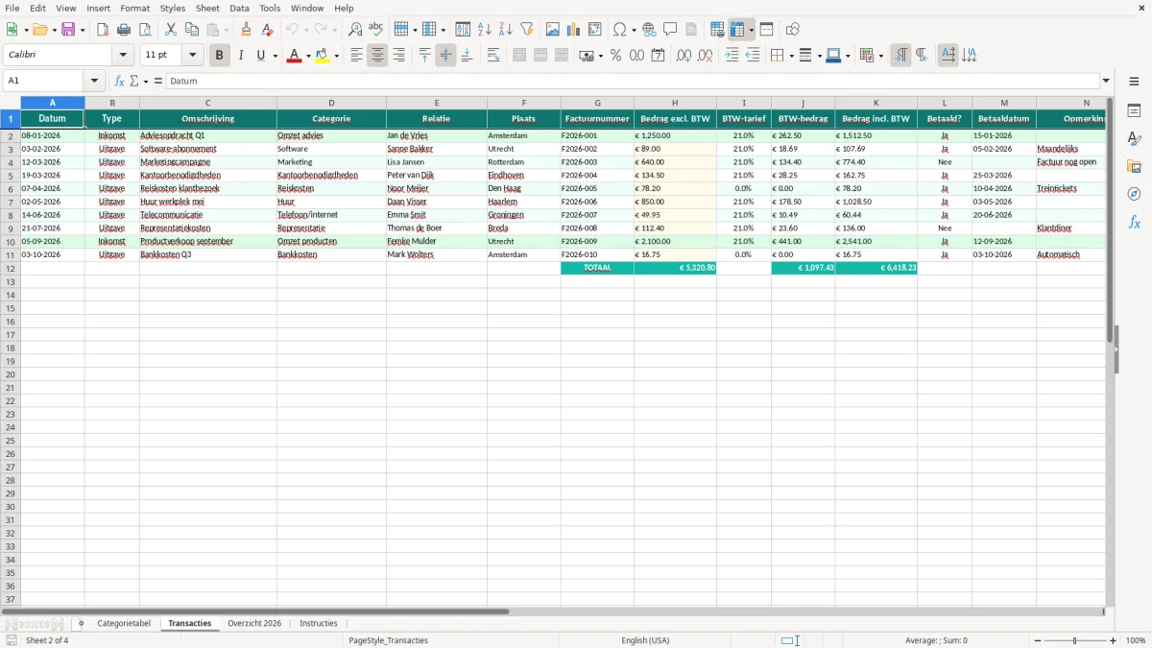Screen dimensions: 1152x648
Task: Click the English (USA) language status field
Action: pyautogui.click(x=645, y=640)
